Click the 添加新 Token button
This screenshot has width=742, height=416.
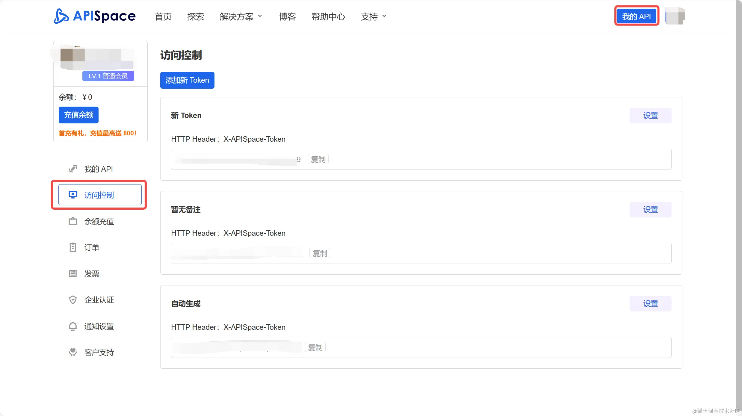click(187, 80)
